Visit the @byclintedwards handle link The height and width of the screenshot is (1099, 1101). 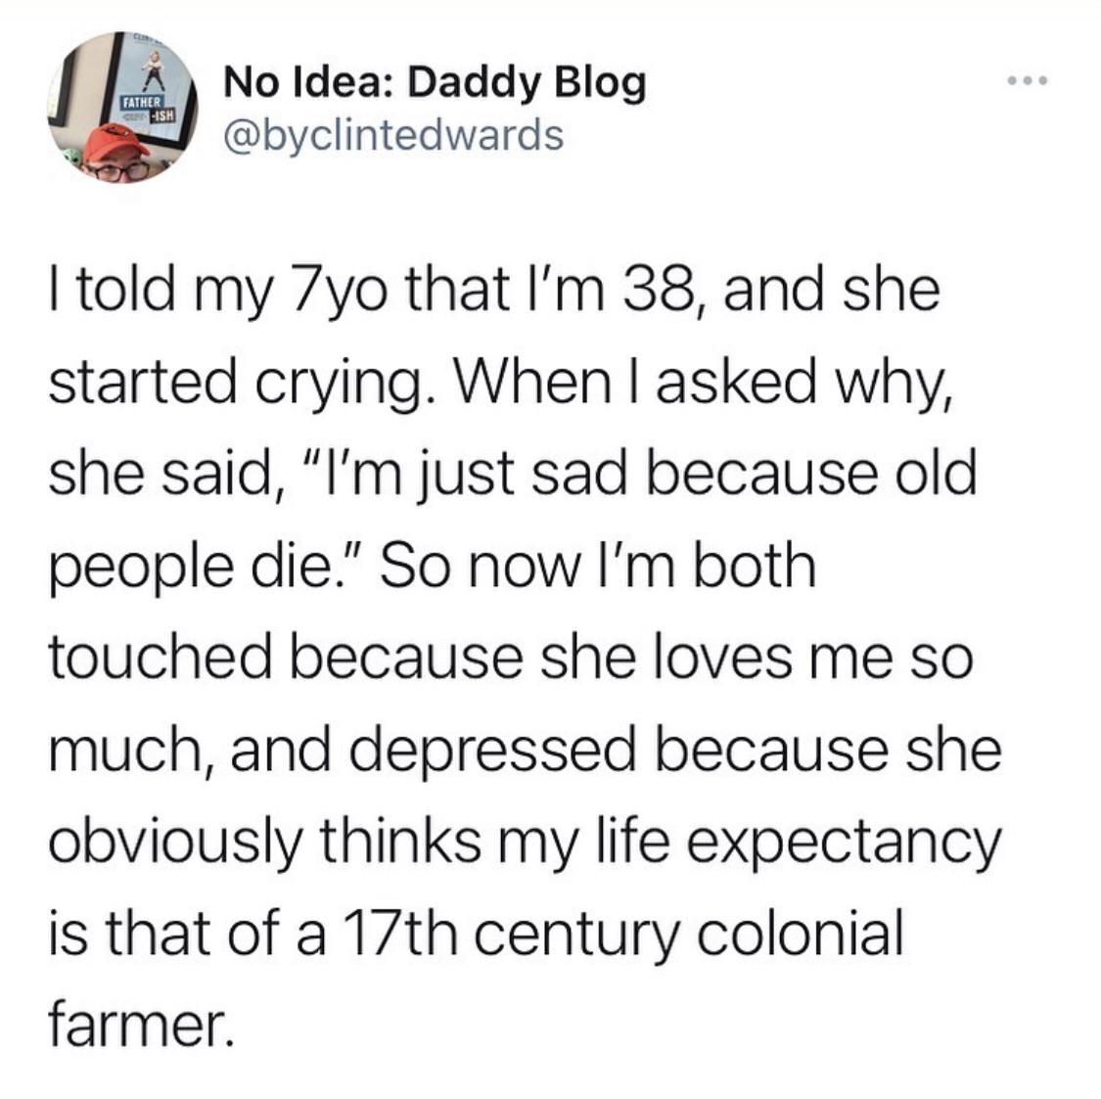[393, 135]
